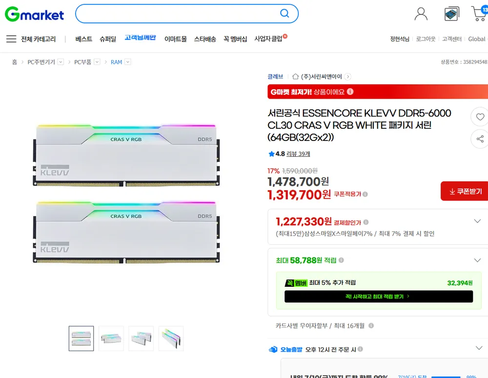Click the share icon
The width and height of the screenshot is (488, 378).
pos(480,139)
